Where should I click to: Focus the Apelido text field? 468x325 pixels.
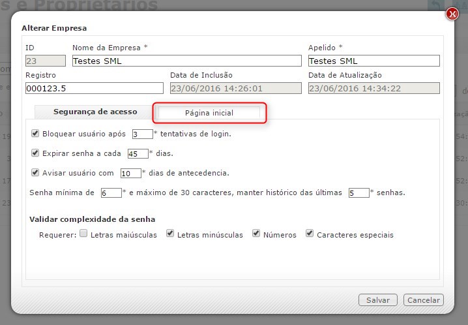[x=373, y=61]
